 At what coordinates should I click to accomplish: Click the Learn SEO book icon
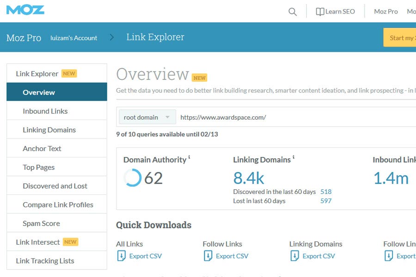coord(320,11)
